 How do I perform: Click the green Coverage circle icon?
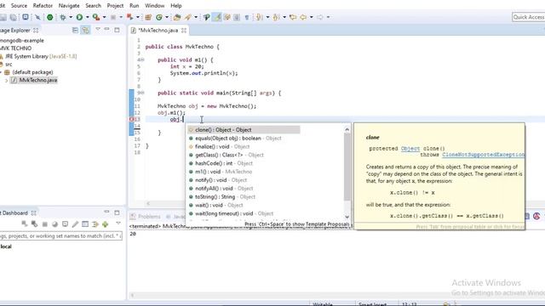50,17
